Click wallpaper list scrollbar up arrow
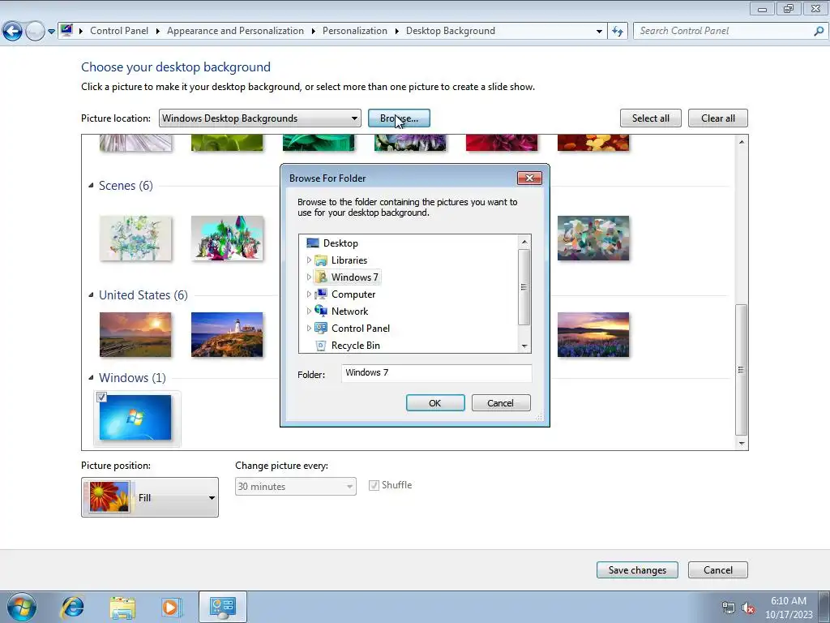The image size is (830, 623). pos(742,142)
